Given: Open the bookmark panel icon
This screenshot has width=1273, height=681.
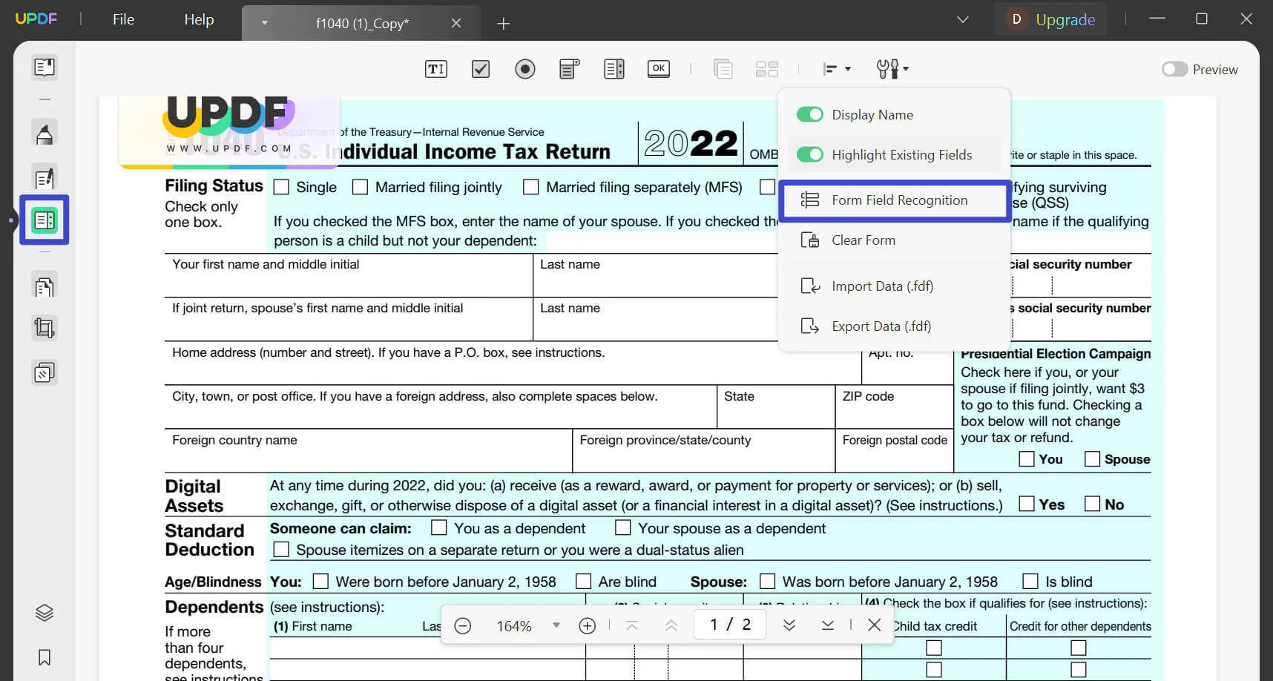Looking at the screenshot, I should [x=45, y=657].
